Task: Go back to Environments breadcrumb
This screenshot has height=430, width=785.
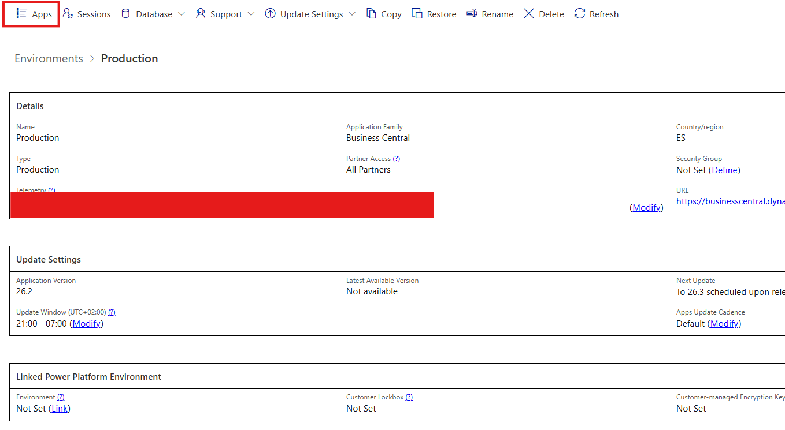Action: [49, 58]
